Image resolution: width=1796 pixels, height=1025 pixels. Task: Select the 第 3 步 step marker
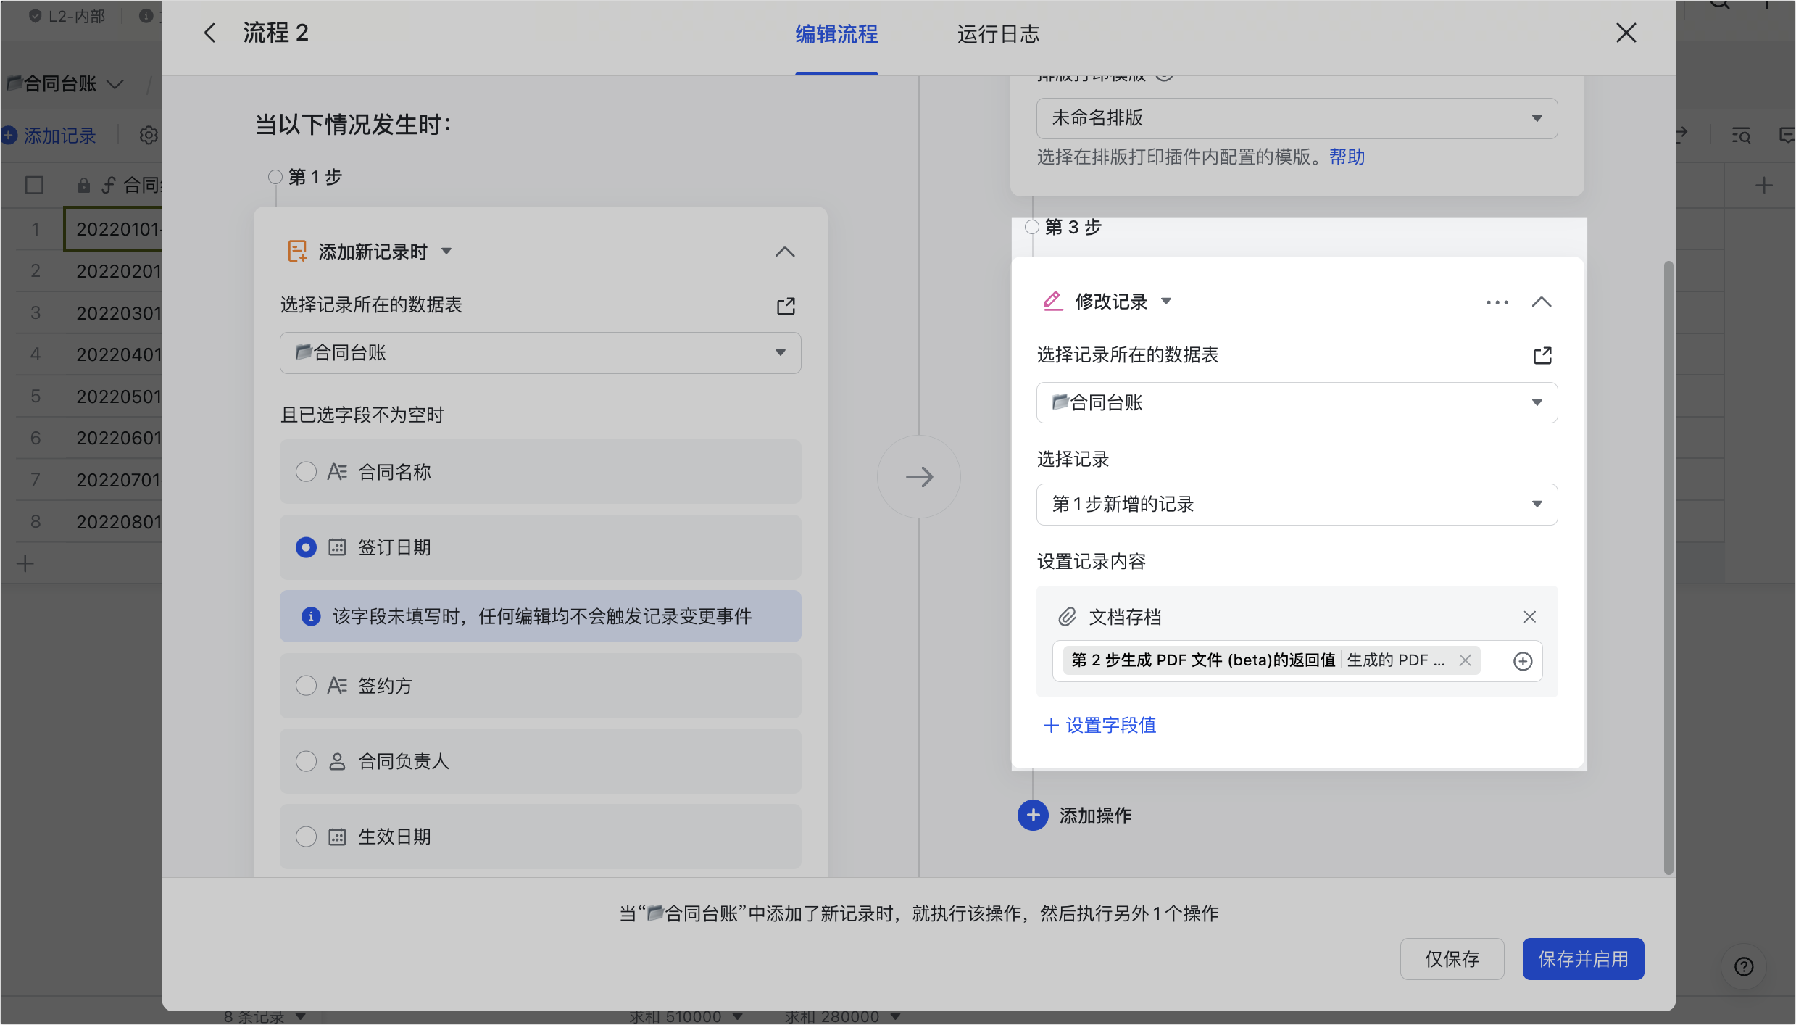click(1031, 227)
